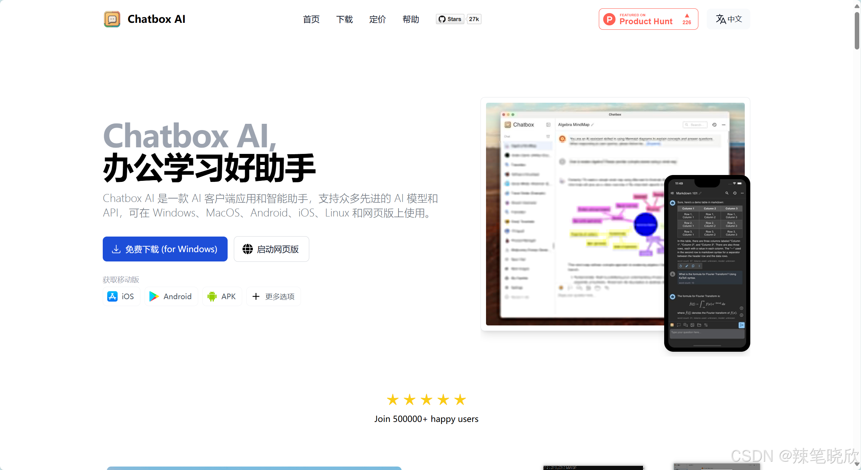Launch the web version via 启动网页版
This screenshot has width=861, height=470.
(271, 249)
